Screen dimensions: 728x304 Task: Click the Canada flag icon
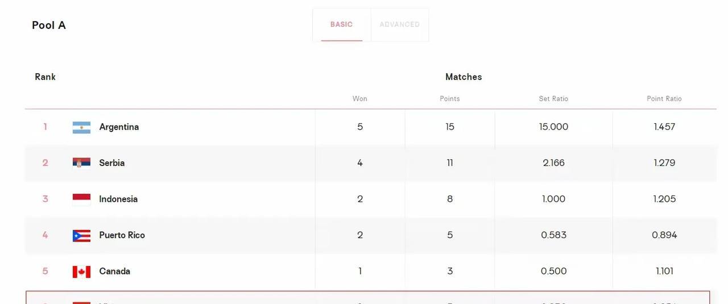pos(81,272)
